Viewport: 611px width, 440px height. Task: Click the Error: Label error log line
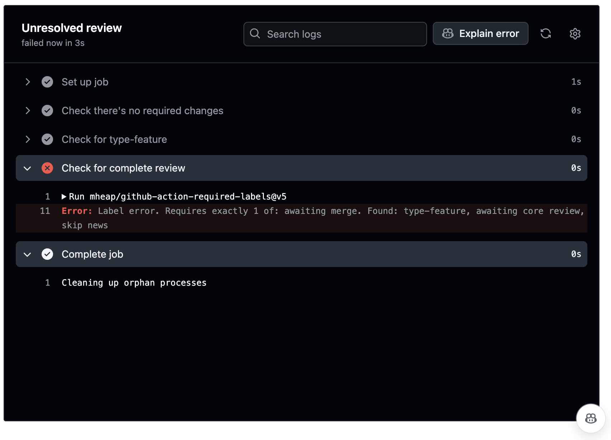(x=302, y=218)
